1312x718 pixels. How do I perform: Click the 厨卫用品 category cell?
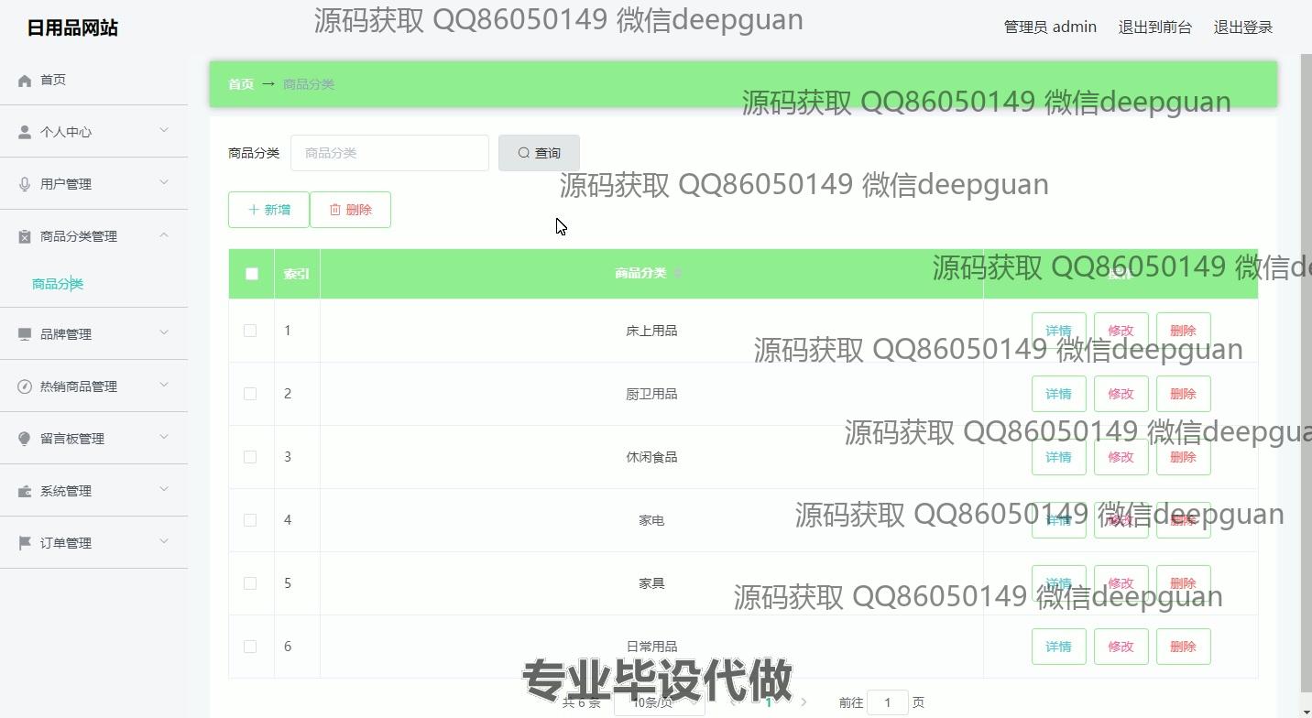tap(651, 394)
